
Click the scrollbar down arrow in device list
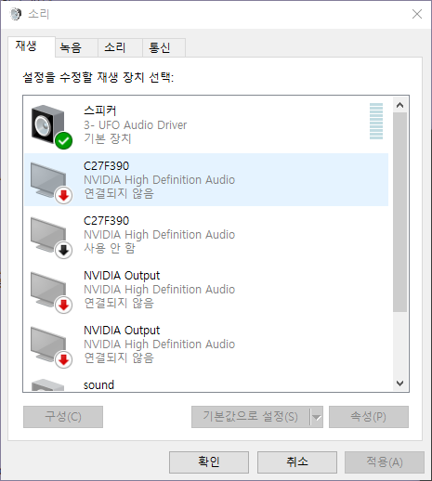[x=399, y=383]
